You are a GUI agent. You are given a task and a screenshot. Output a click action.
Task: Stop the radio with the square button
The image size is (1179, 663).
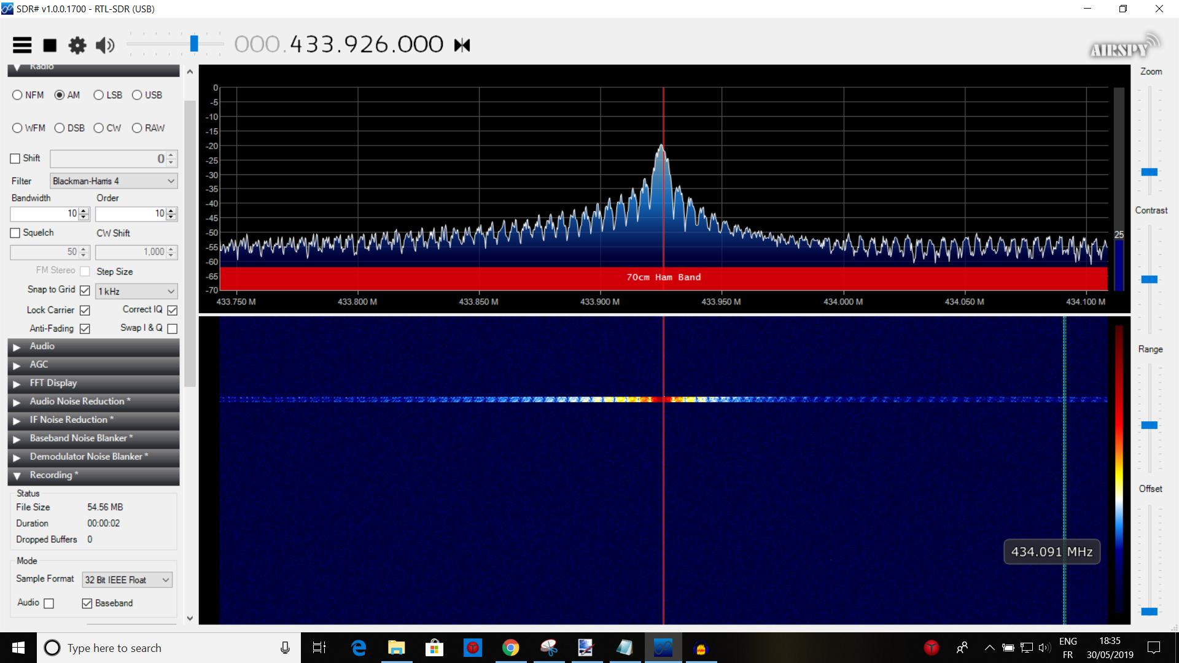pyautogui.click(x=50, y=45)
